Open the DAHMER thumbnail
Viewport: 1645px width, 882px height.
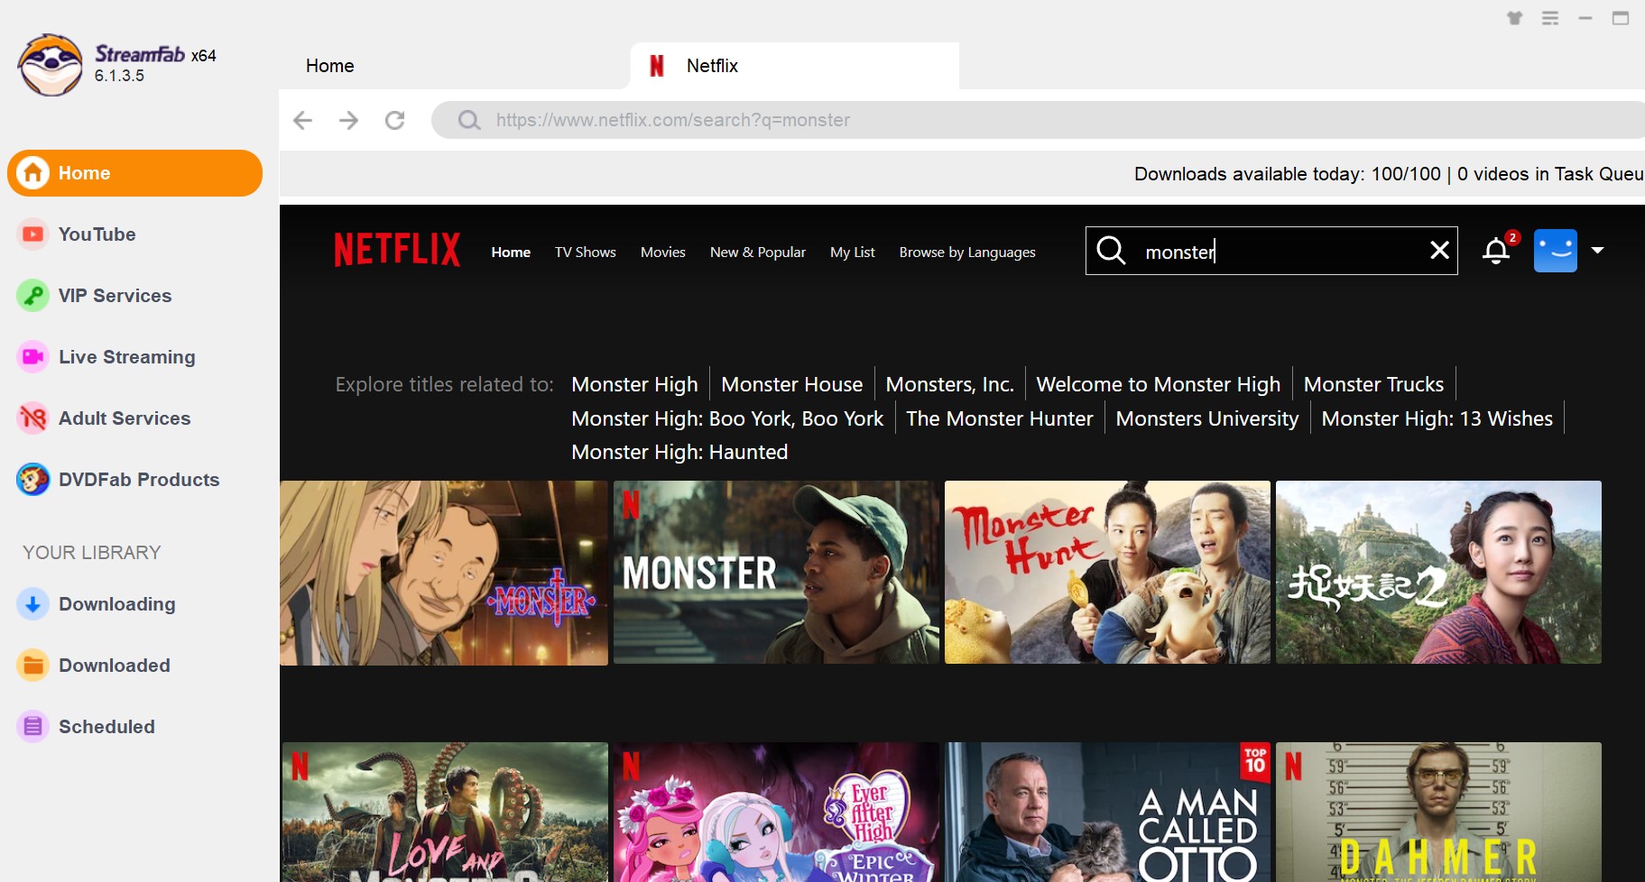tap(1438, 812)
